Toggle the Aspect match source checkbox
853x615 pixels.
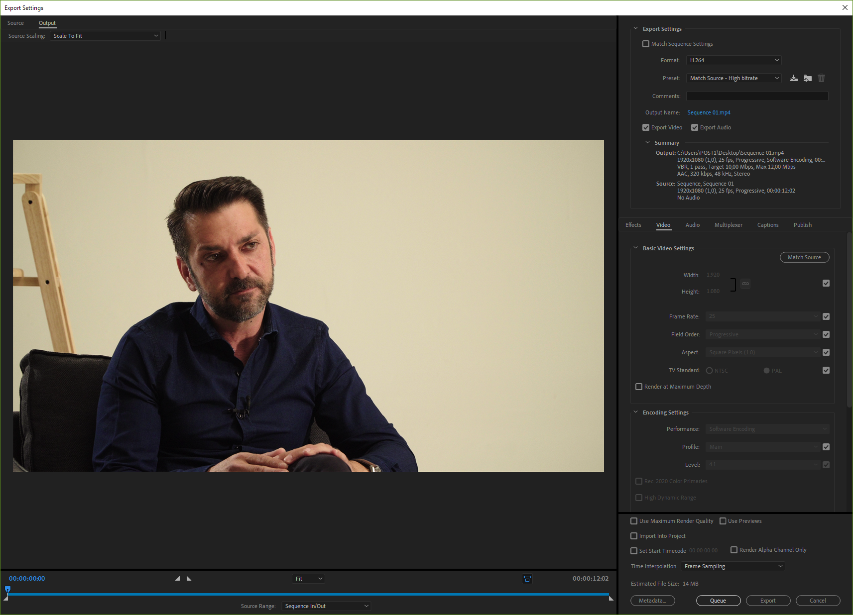pyautogui.click(x=826, y=352)
